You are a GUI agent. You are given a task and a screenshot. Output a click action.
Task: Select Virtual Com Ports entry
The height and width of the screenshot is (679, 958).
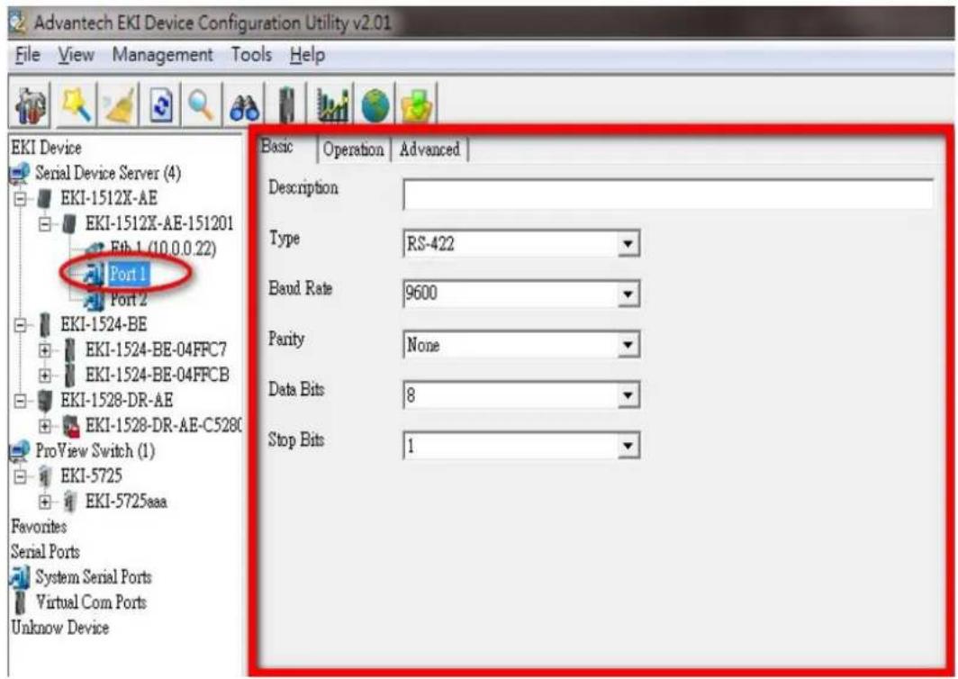coord(91,602)
